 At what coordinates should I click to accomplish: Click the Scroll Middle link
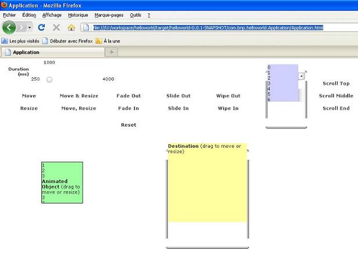pyautogui.click(x=336, y=96)
